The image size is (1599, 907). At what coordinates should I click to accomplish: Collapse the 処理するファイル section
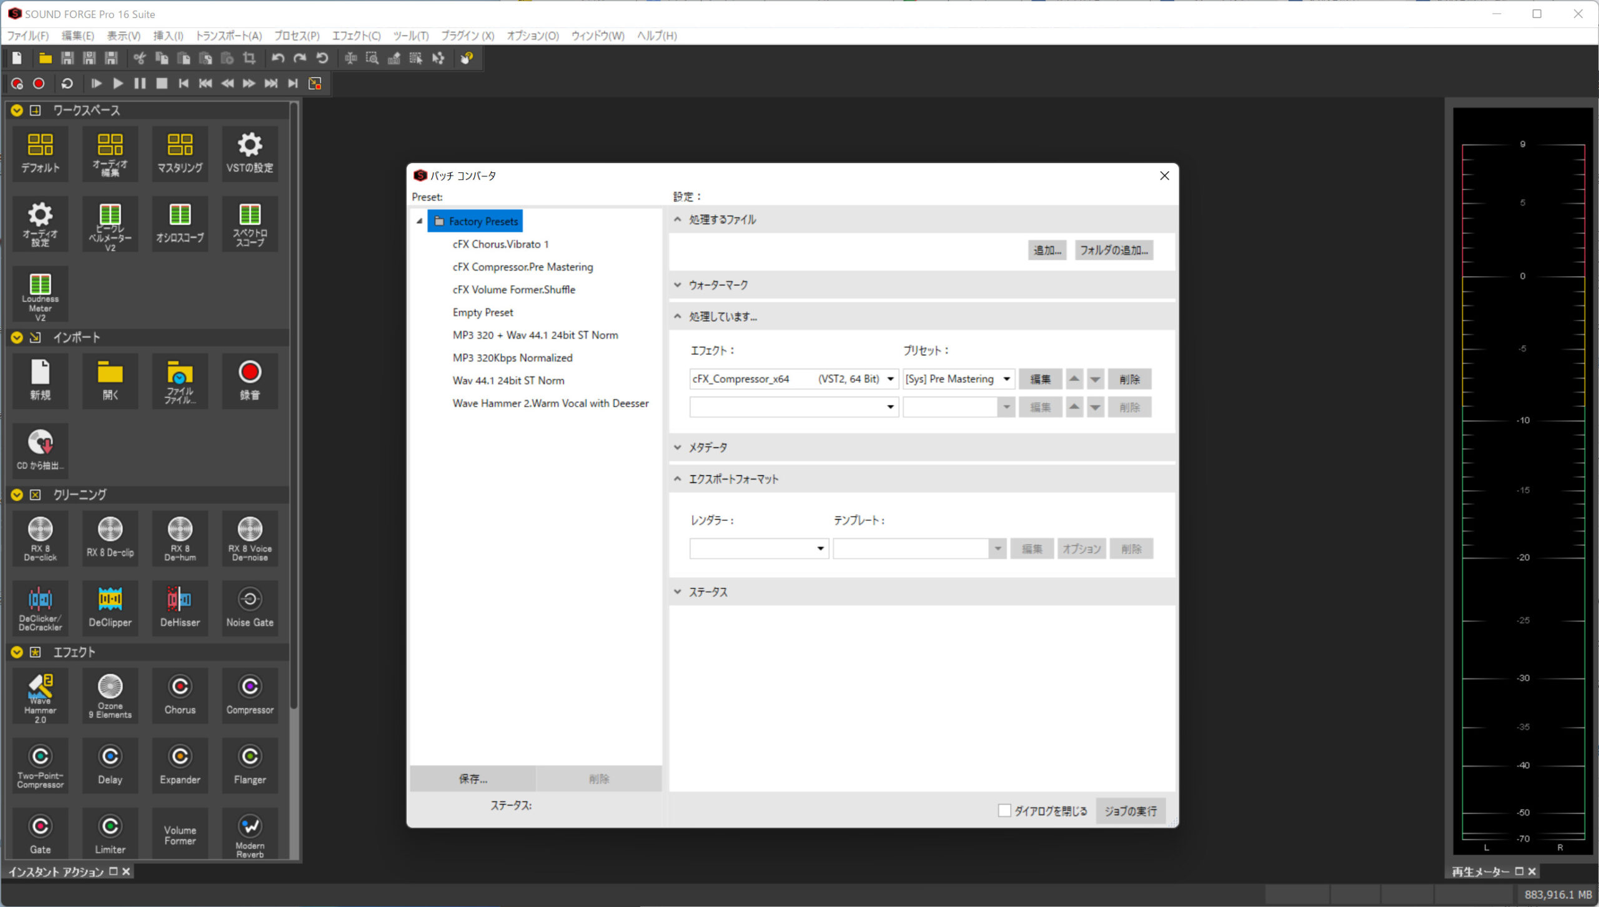(678, 219)
